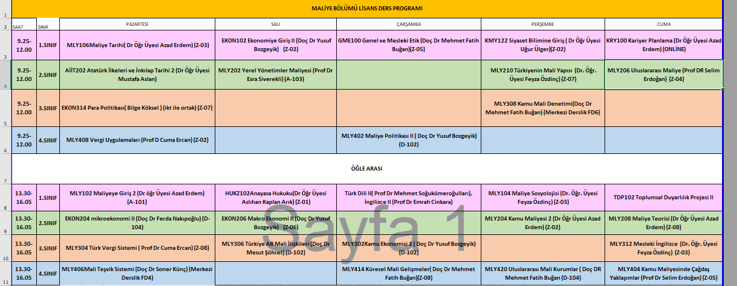Screen dimensions: 737x286
Task: Select the EKON102 Ekonomiye Giriş II cell
Action: (x=276, y=45)
